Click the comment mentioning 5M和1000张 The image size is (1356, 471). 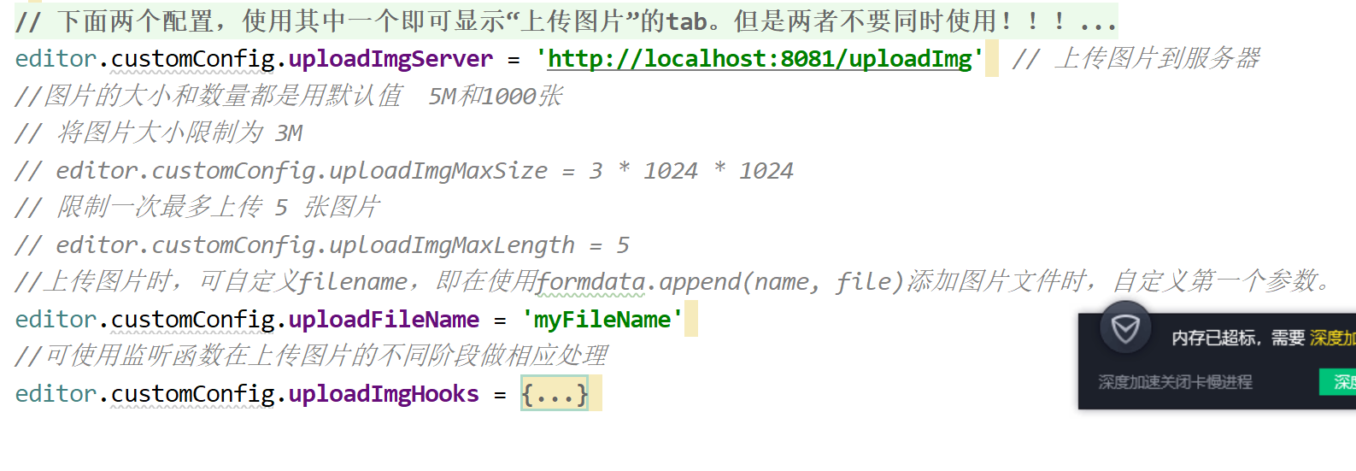click(x=289, y=96)
